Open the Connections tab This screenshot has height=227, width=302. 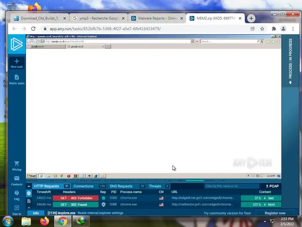point(89,186)
